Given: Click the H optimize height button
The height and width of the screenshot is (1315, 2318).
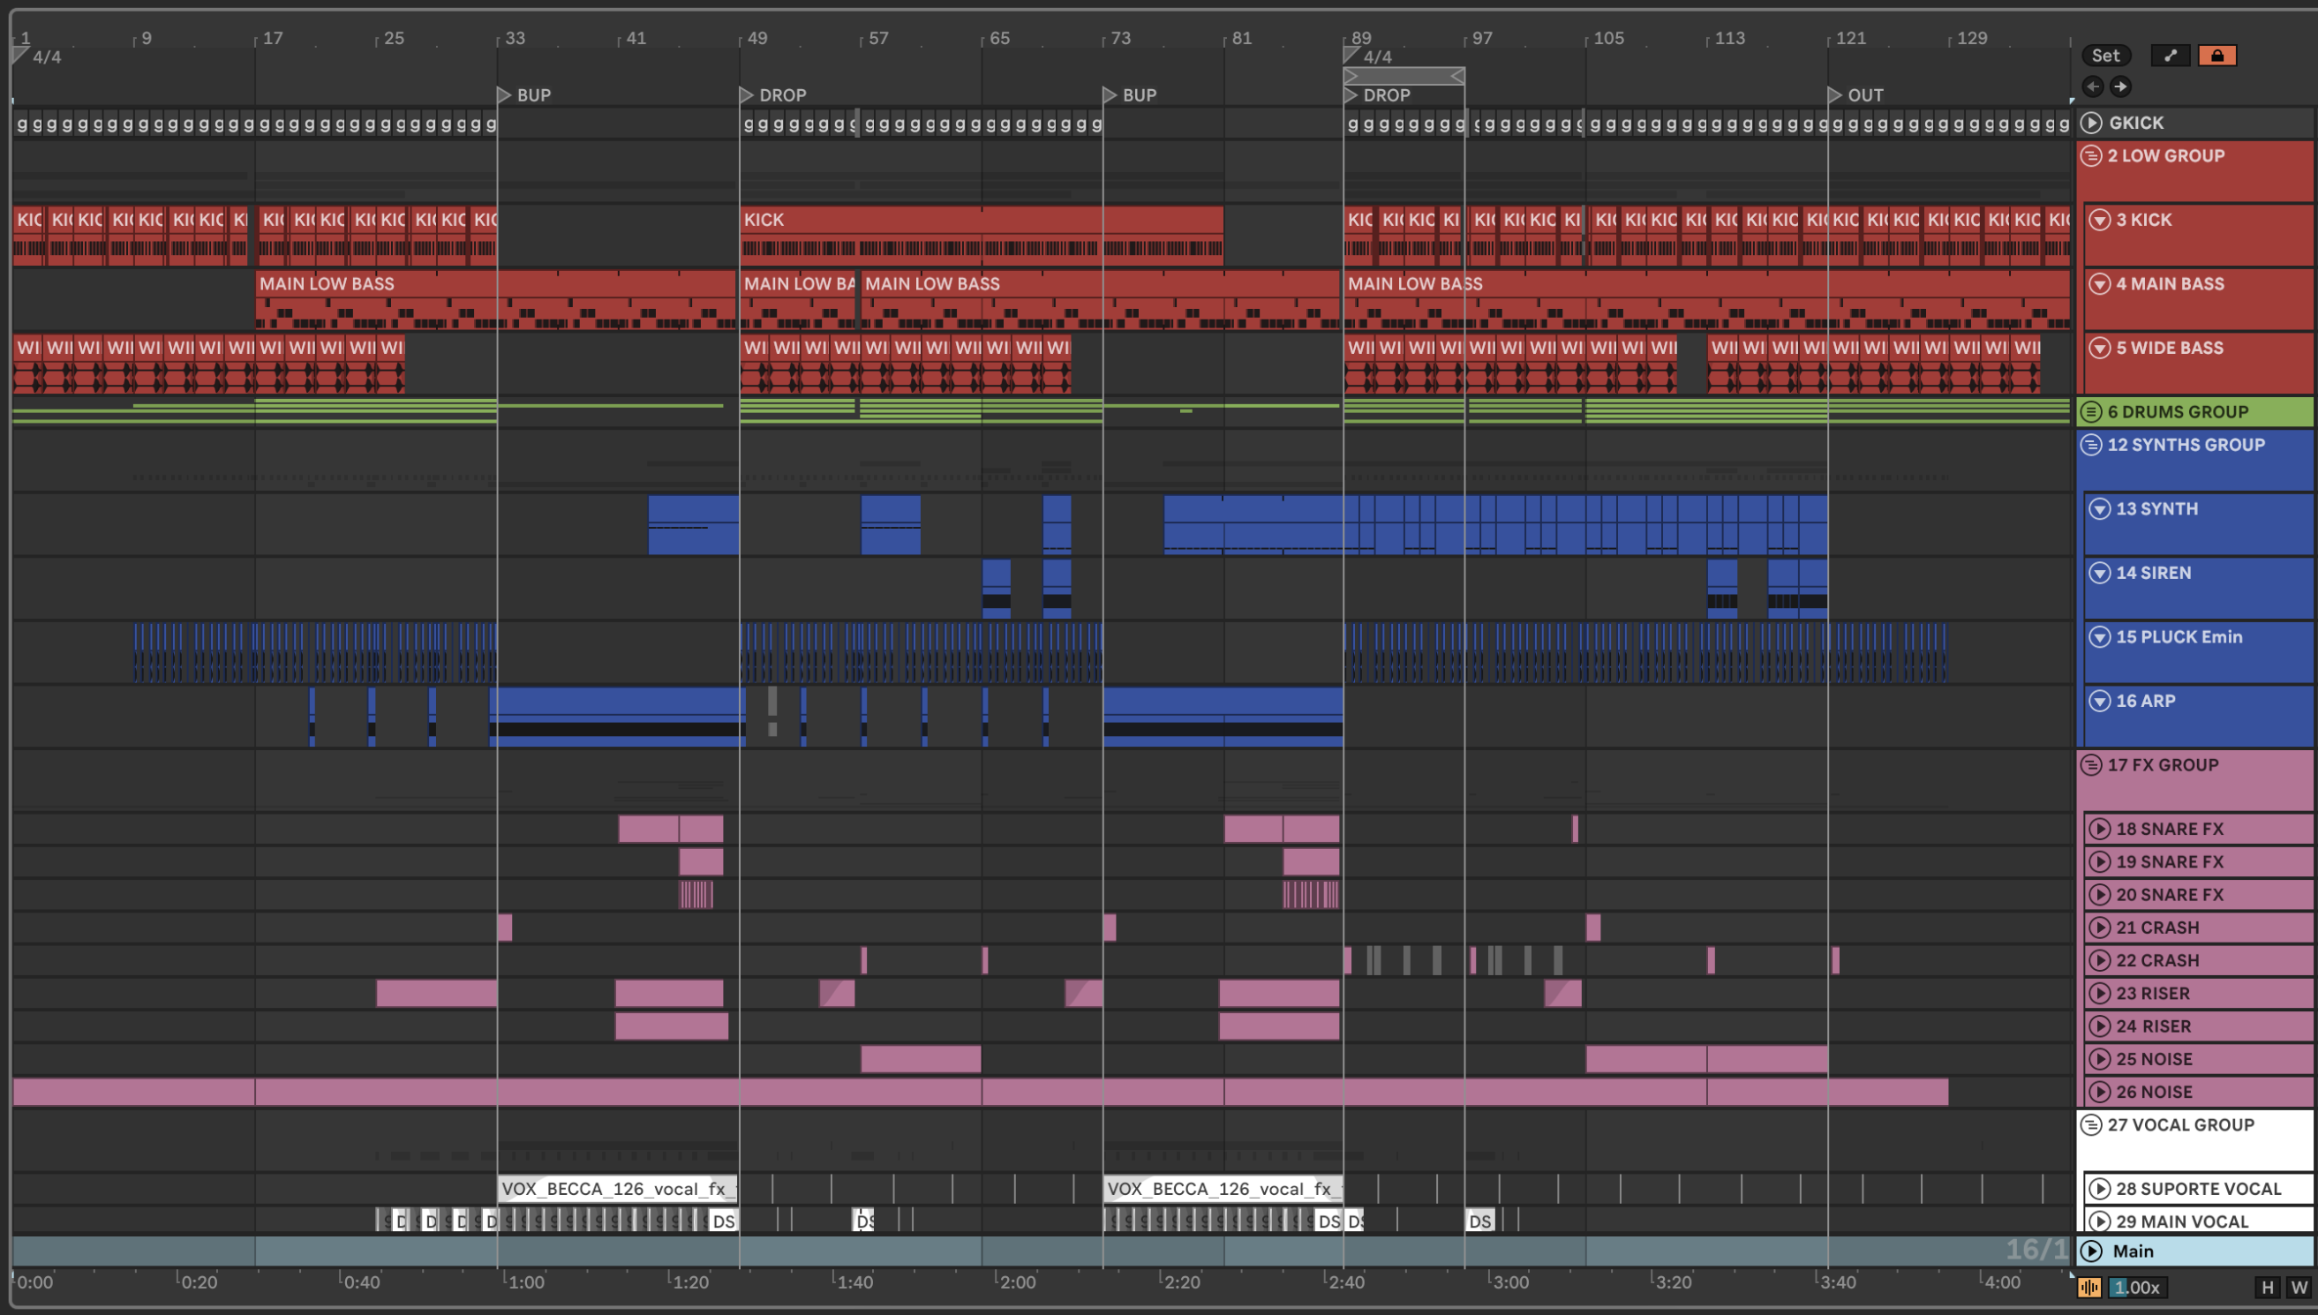Looking at the screenshot, I should click(x=2268, y=1287).
